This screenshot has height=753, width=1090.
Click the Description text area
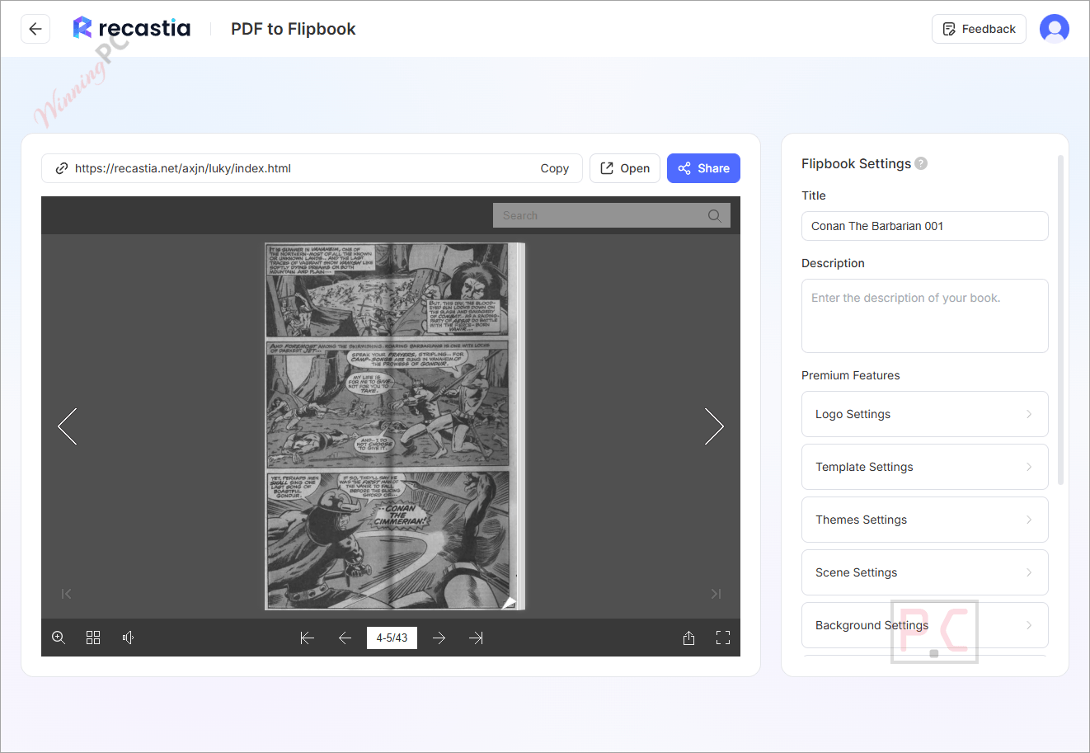[x=925, y=316]
